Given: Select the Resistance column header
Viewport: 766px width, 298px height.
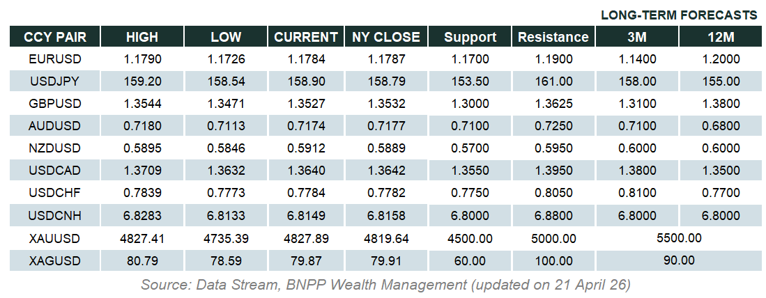Looking at the screenshot, I should point(553,37).
